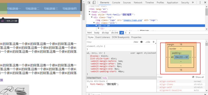
Task: Click the font-family declaration in Style Attribute
Action: click(104, 84)
